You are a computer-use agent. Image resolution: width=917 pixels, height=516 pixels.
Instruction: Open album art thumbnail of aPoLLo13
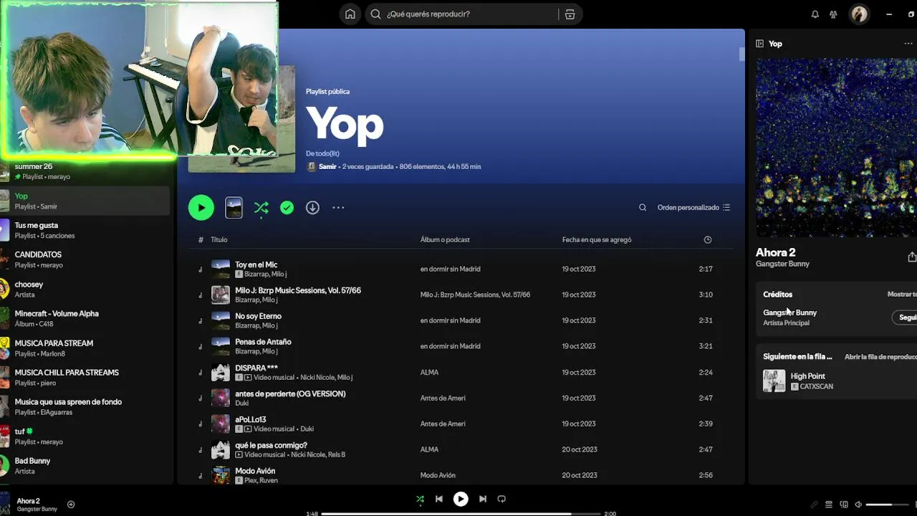click(x=221, y=424)
